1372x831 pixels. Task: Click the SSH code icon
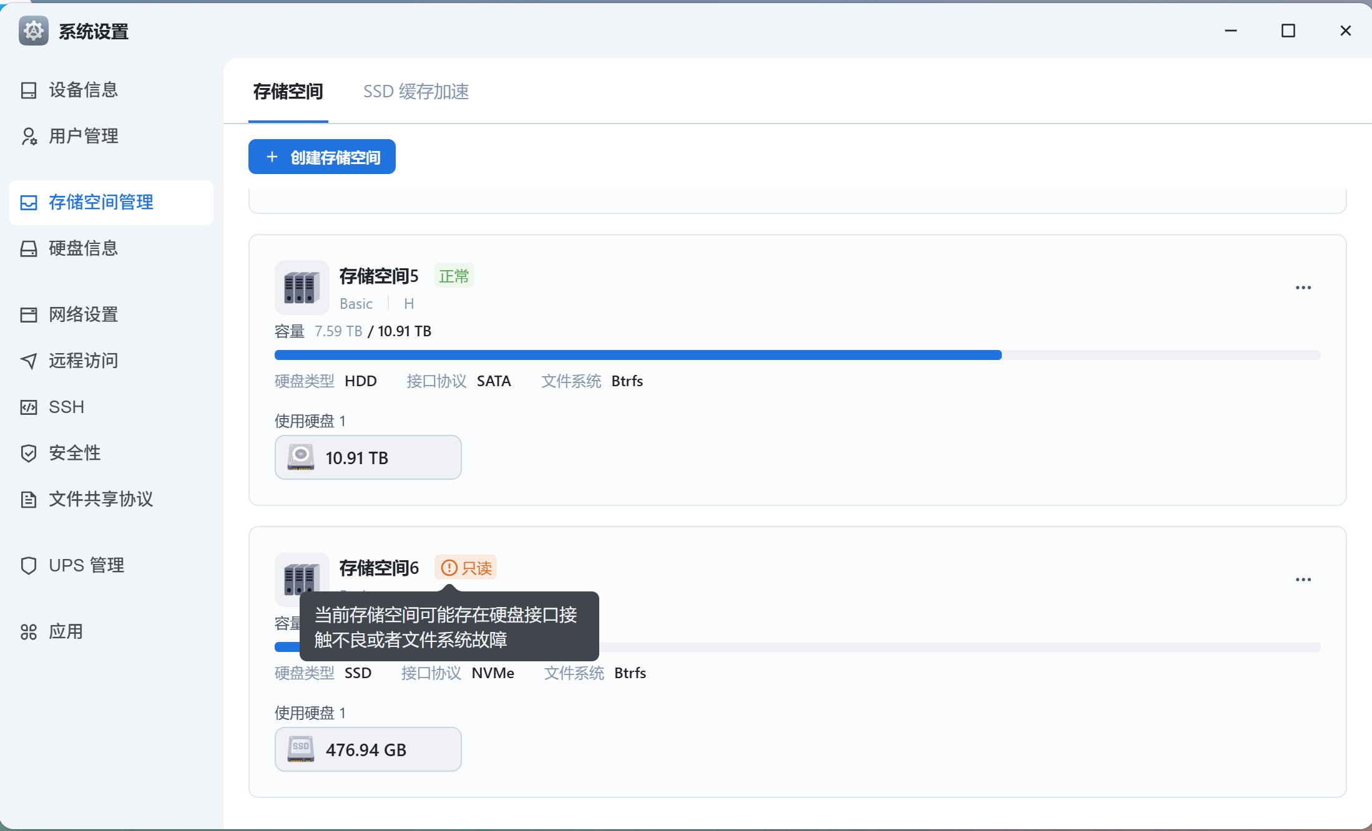(29, 407)
